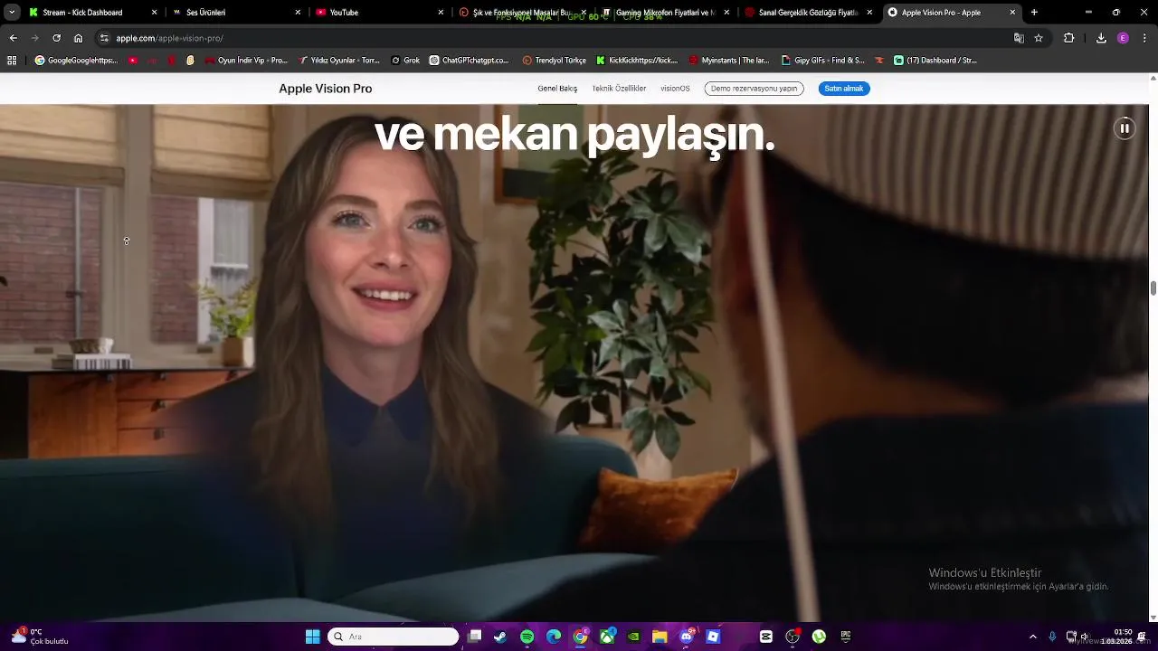Image resolution: width=1158 pixels, height=651 pixels.
Task: Select visionOS page tab
Action: (675, 89)
